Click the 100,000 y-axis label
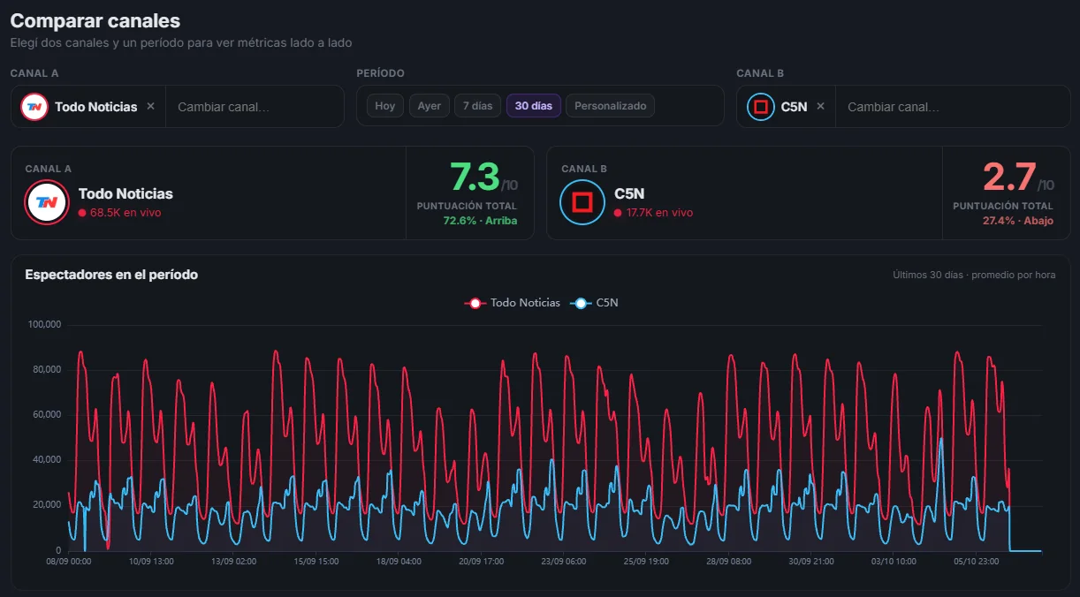Screen dimensions: 1080x597 44,325
